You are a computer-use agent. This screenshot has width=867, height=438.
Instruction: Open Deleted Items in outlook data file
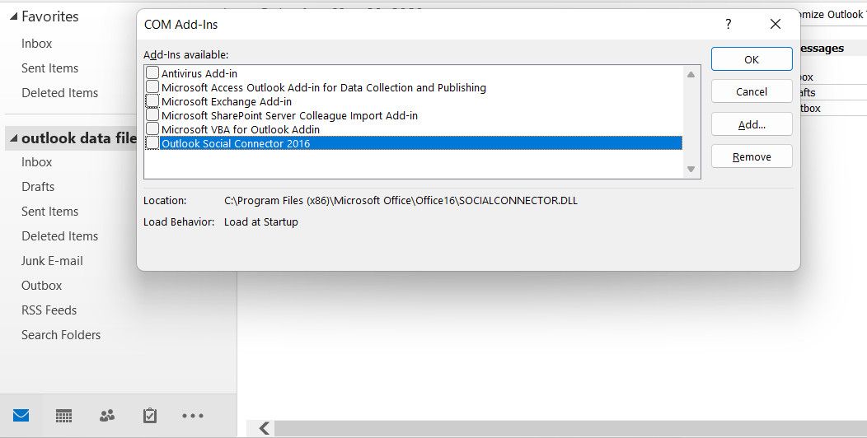point(59,235)
